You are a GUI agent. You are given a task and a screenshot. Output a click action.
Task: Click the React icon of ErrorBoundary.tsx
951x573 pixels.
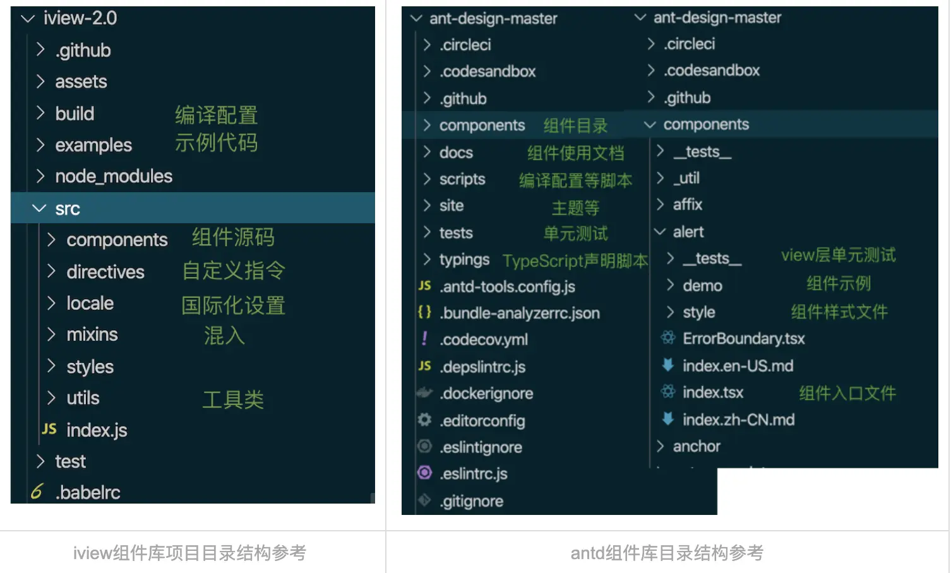[x=668, y=338]
